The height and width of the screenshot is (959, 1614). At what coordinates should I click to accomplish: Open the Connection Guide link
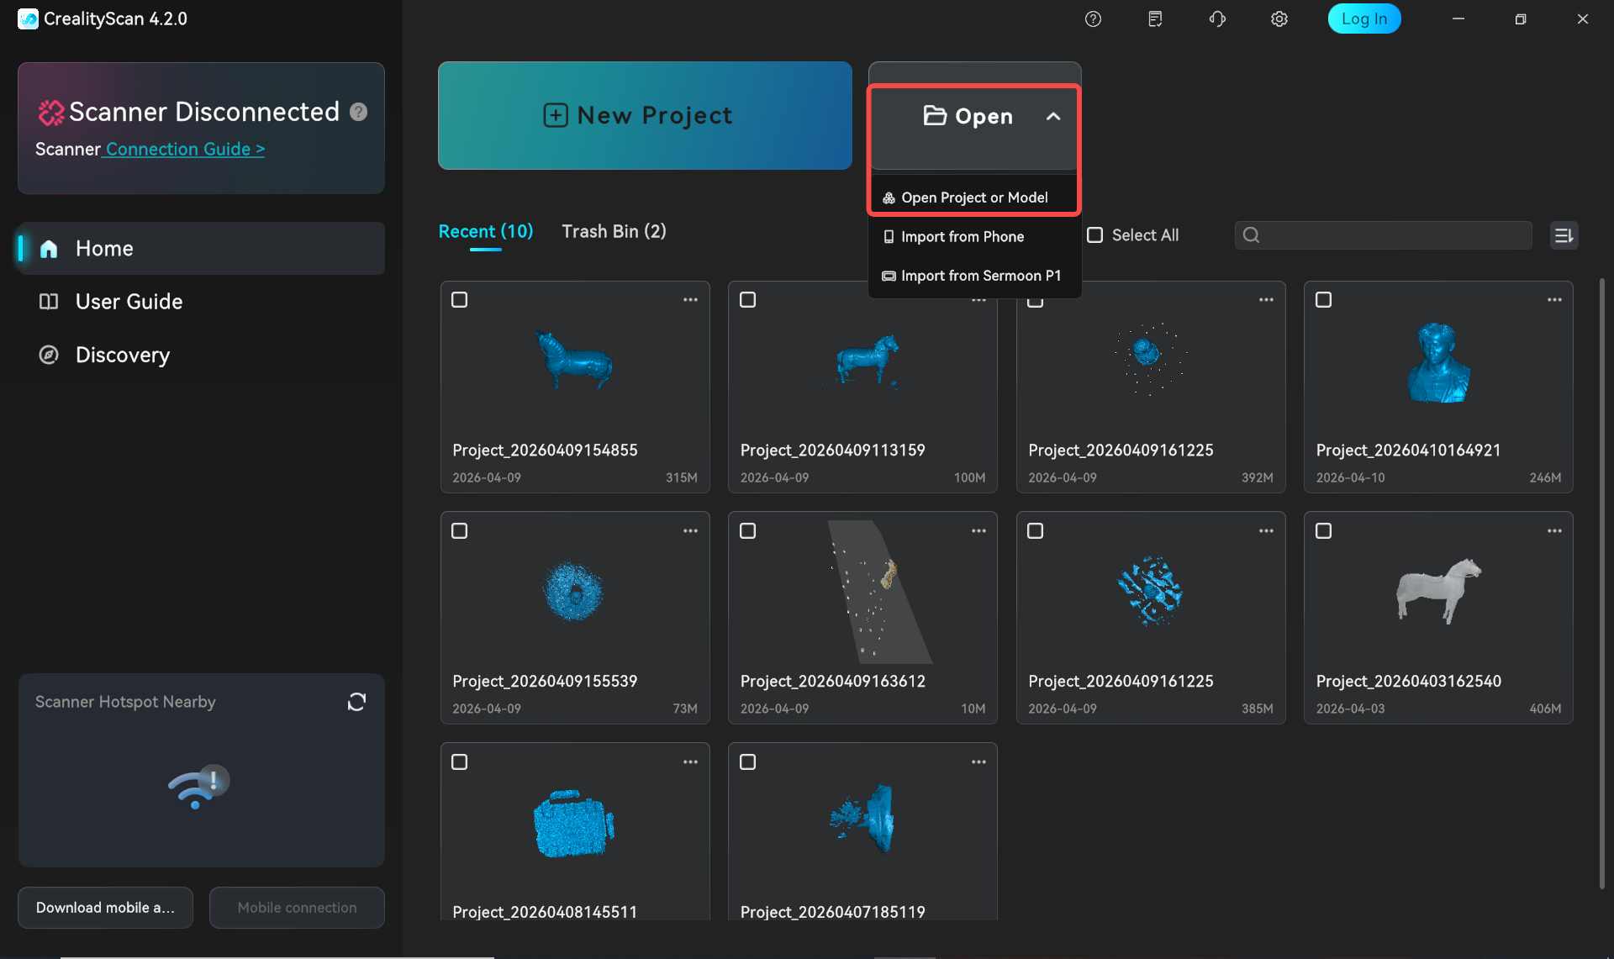pos(185,150)
